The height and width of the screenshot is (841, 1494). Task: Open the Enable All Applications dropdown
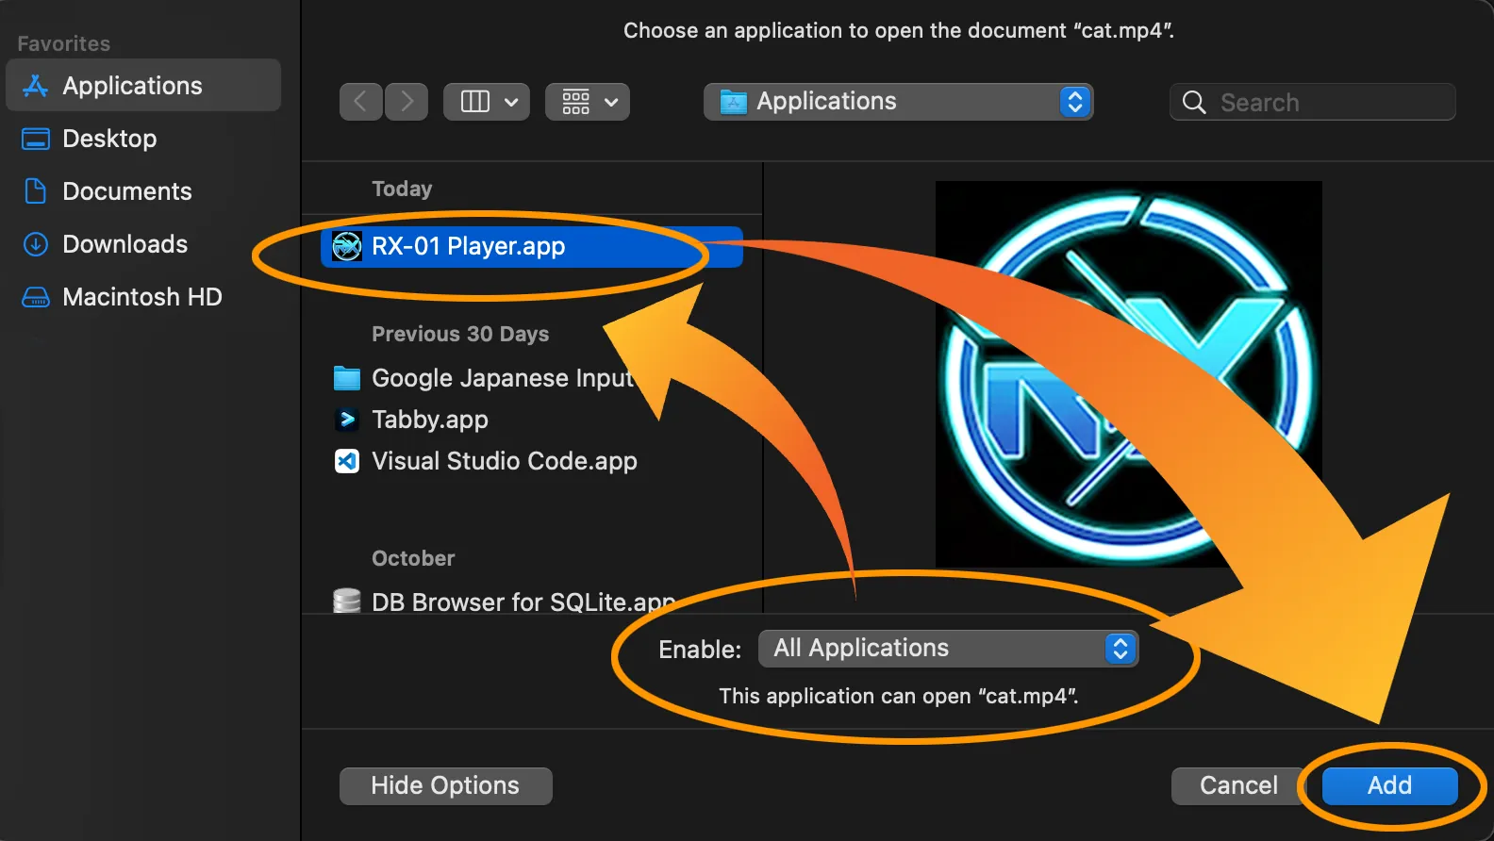948,649
